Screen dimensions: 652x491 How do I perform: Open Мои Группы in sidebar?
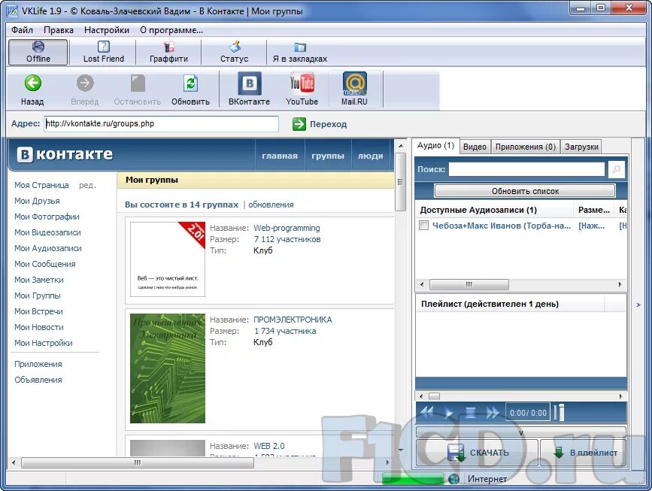(x=38, y=296)
